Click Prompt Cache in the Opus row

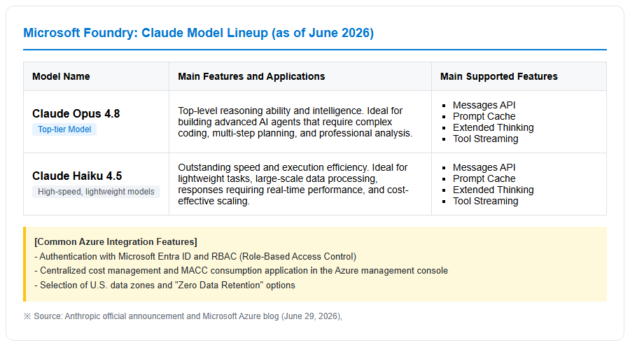(x=484, y=116)
